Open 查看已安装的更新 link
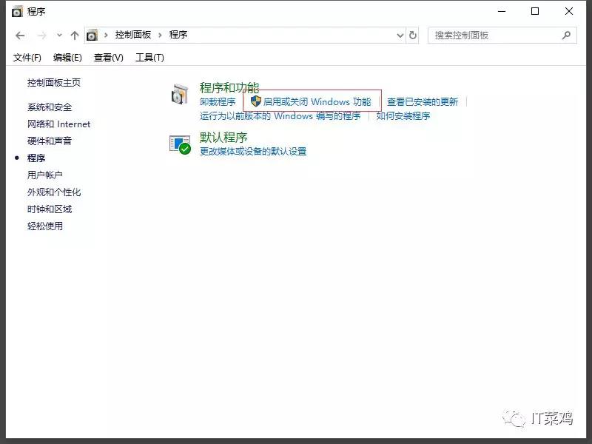592x444 pixels. coord(423,102)
